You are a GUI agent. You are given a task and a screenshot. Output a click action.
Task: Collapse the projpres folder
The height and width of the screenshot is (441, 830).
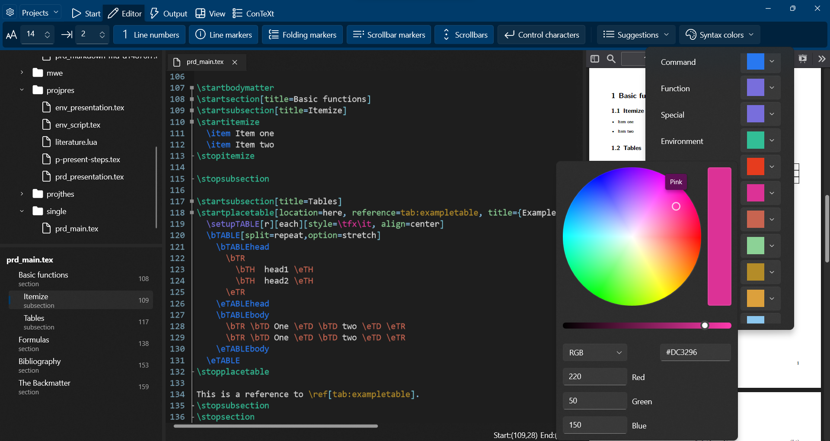22,90
